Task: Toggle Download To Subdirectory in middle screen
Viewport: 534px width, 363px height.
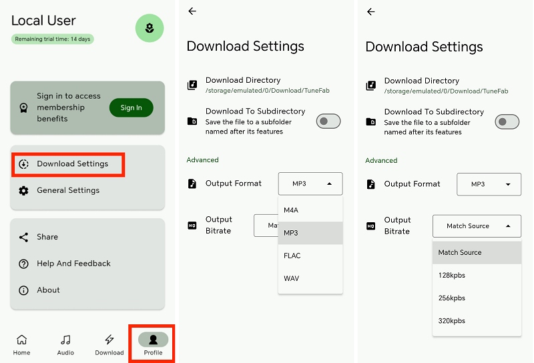Action: (328, 121)
